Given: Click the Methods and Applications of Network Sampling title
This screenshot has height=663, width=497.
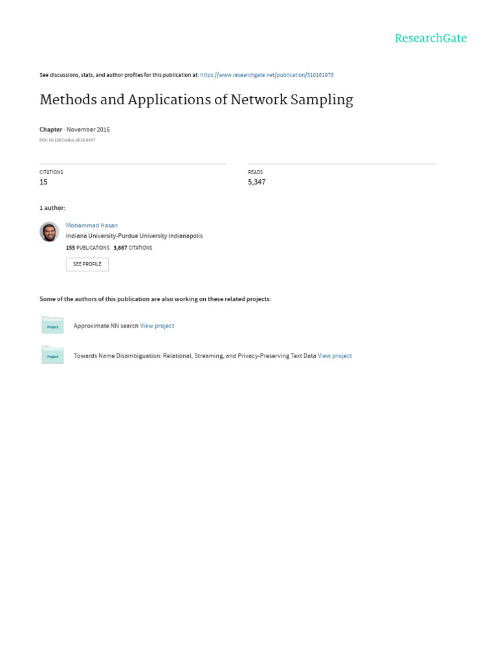Looking at the screenshot, I should pos(196,100).
